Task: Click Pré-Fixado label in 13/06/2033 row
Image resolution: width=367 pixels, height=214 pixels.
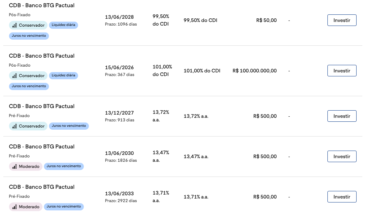Action: [x=19, y=196]
